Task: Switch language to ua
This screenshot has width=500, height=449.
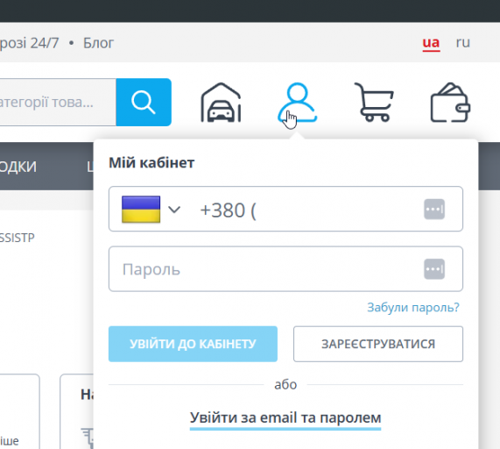Action: (x=431, y=43)
